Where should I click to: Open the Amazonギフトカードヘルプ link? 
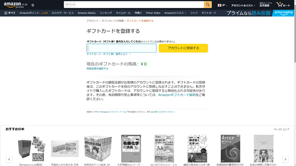114,112
